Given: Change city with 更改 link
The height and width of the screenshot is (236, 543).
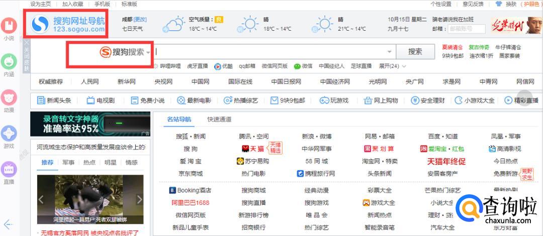Looking at the screenshot, I should point(140,20).
